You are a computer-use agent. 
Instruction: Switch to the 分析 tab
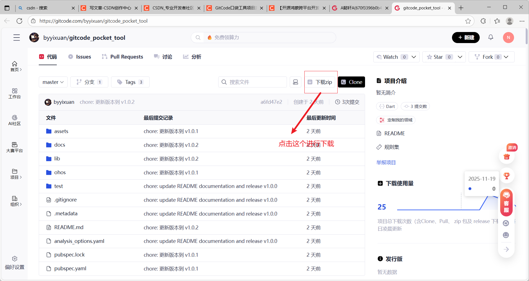tap(192, 57)
